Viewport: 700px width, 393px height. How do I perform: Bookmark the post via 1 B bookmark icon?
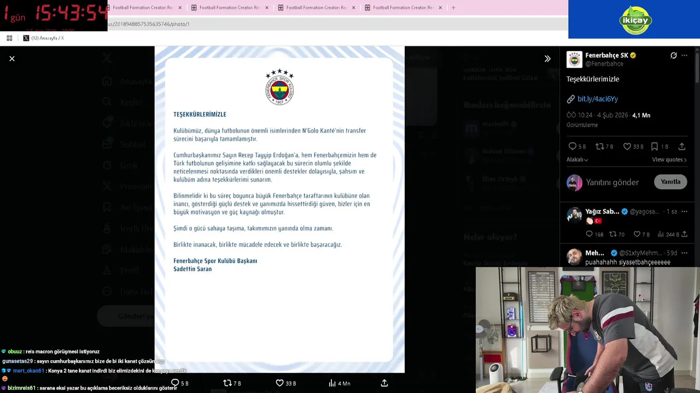click(x=659, y=146)
